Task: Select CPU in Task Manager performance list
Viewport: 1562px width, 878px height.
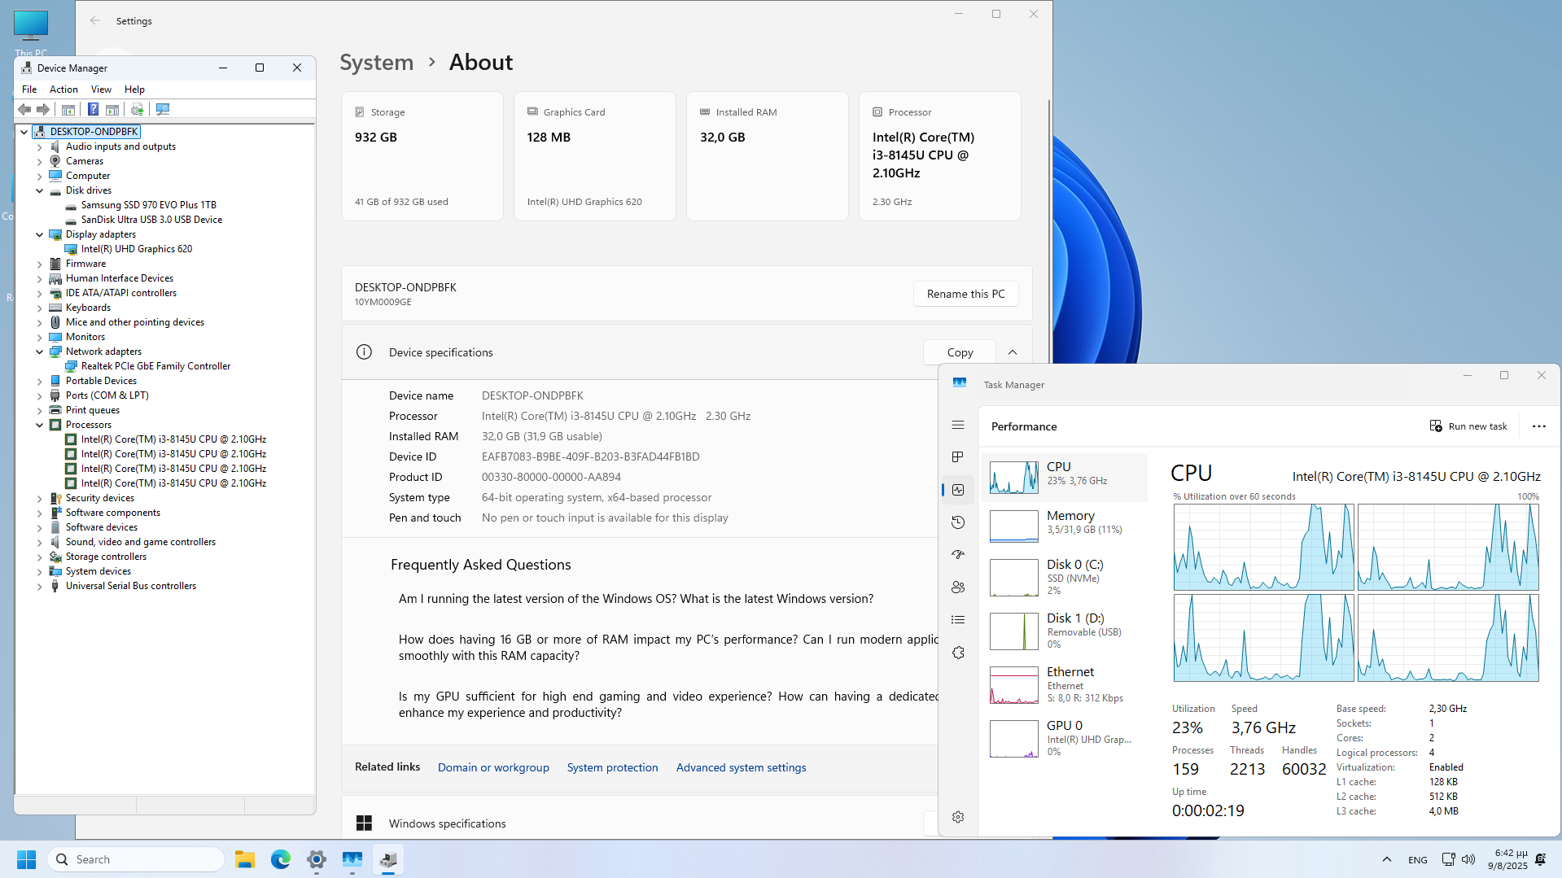Action: tap(1065, 477)
